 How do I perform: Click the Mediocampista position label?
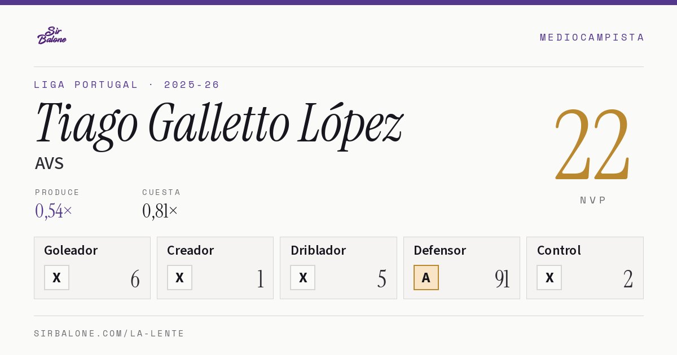[592, 37]
